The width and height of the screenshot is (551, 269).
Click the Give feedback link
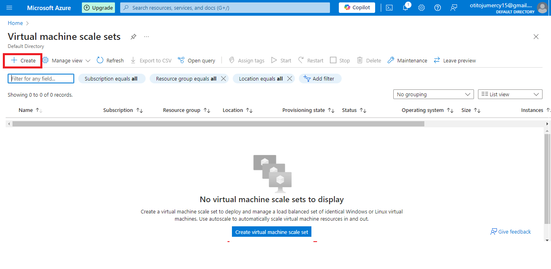pos(511,232)
